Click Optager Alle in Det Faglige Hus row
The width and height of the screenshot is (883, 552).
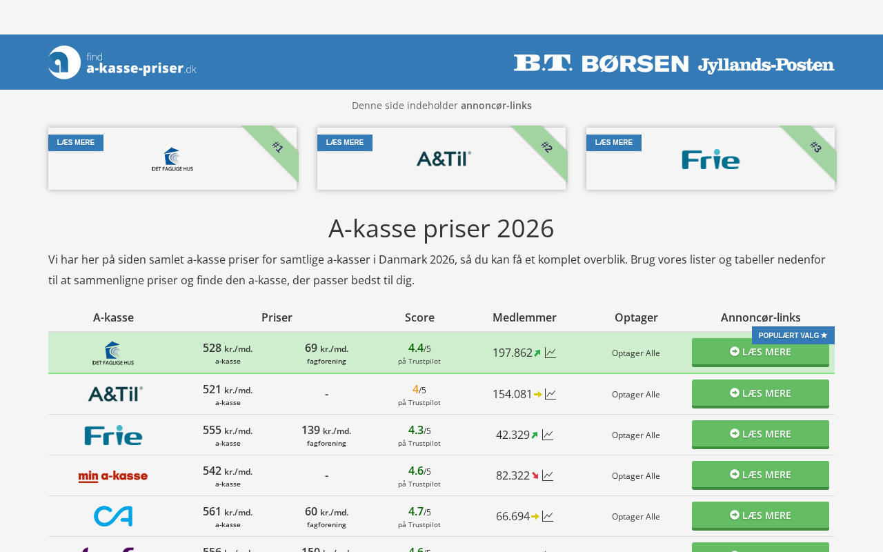(636, 353)
